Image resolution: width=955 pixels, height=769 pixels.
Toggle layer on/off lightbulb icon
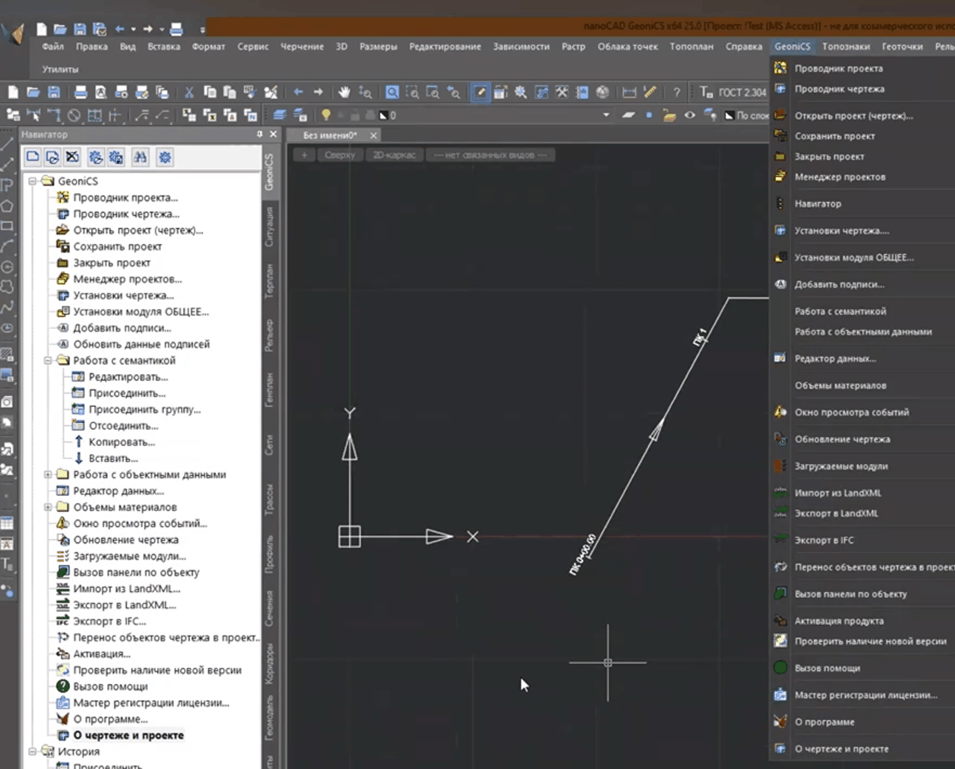pos(326,115)
